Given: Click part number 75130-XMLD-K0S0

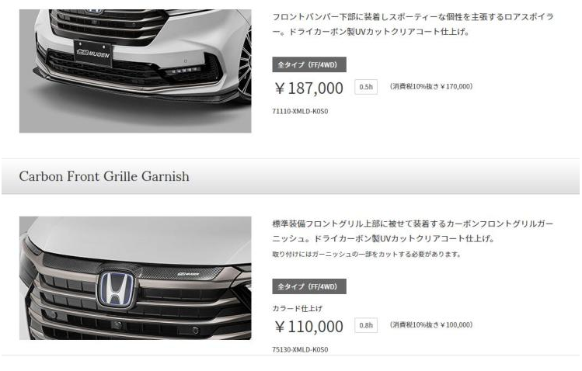Looking at the screenshot, I should (x=300, y=349).
